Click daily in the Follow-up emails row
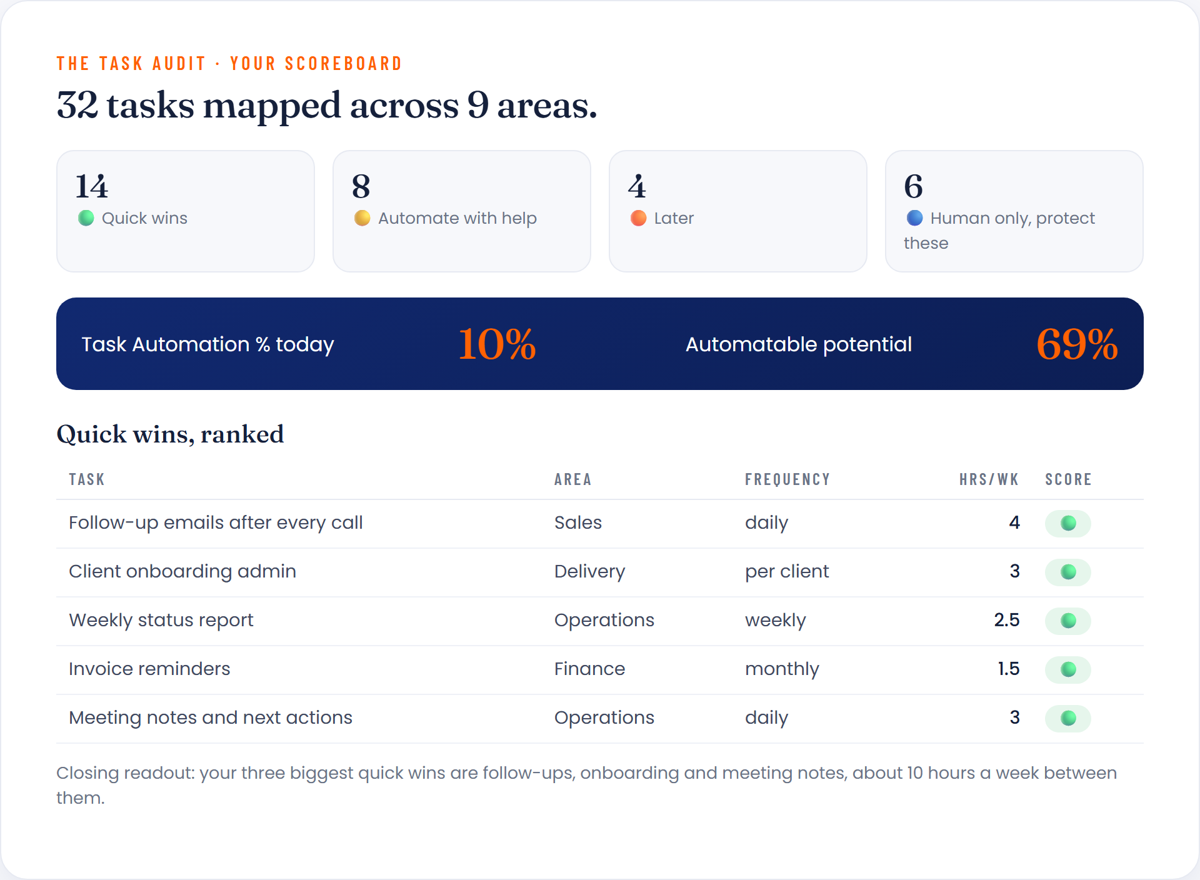Image resolution: width=1200 pixels, height=880 pixels. click(767, 522)
